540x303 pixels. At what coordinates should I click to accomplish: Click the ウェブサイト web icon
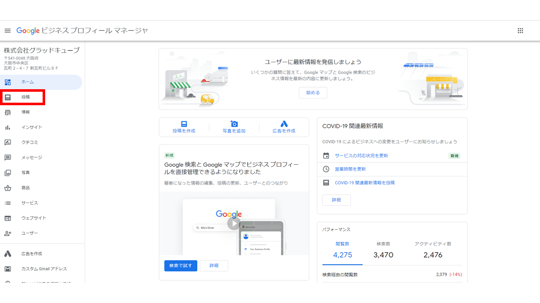[x=8, y=218]
